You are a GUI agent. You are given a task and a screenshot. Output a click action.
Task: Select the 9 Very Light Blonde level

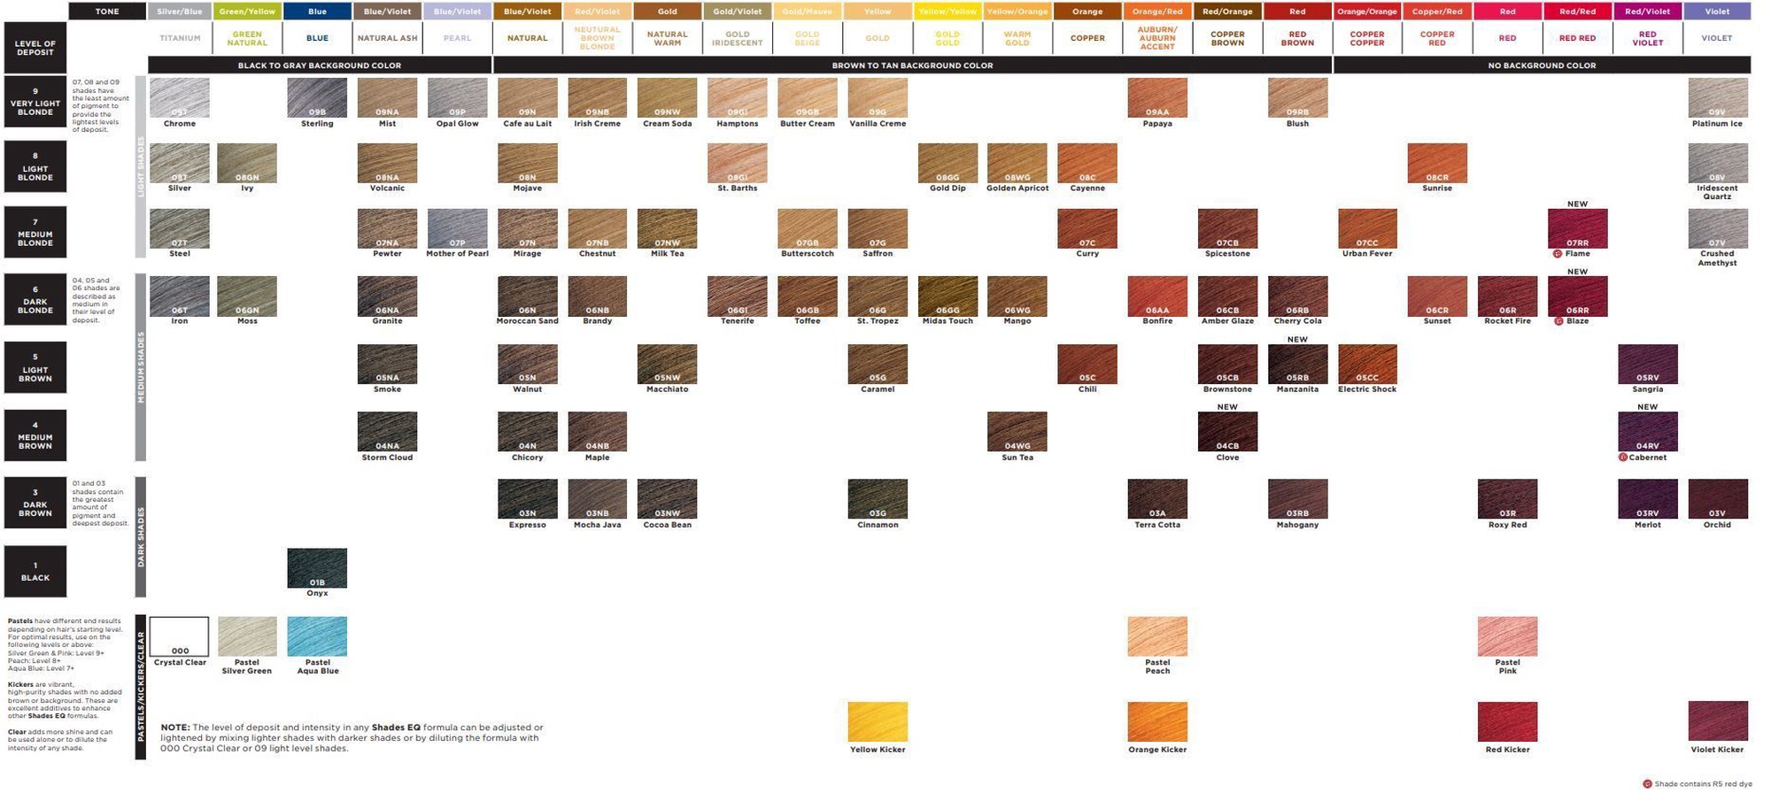point(35,102)
